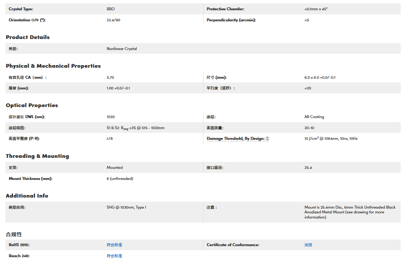The width and height of the screenshot is (404, 266).
Task: Click the SHG @ 1030nm, Type I text
Action: [x=126, y=208]
